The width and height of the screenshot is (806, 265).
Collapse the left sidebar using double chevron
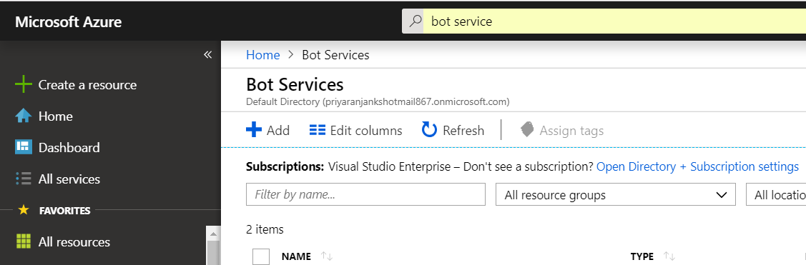[x=207, y=54]
